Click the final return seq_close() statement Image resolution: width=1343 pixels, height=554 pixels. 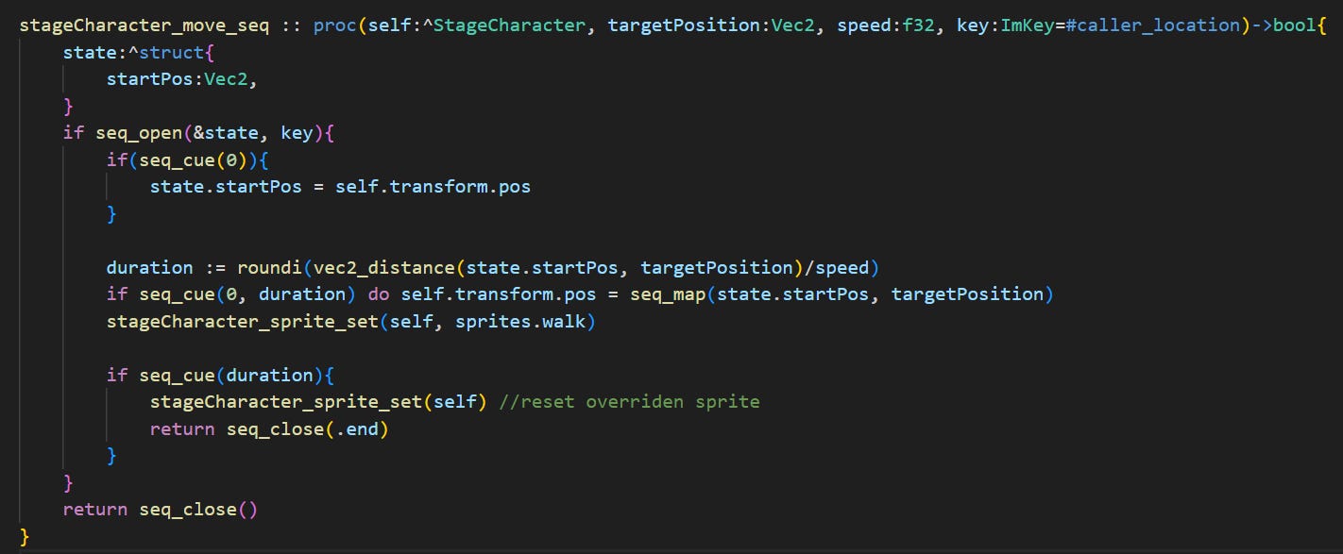160,510
